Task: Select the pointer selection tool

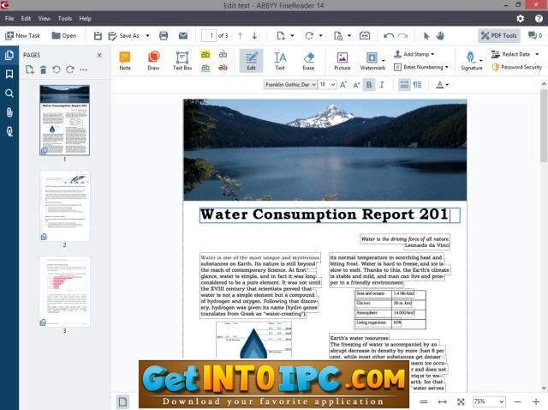Action: 426,35
